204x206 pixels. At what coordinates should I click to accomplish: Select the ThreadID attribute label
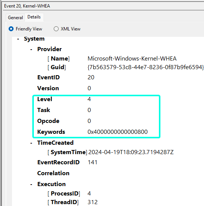pos(64,202)
